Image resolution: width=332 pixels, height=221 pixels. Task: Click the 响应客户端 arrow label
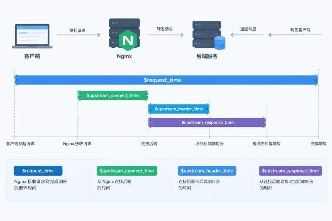pyautogui.click(x=300, y=30)
